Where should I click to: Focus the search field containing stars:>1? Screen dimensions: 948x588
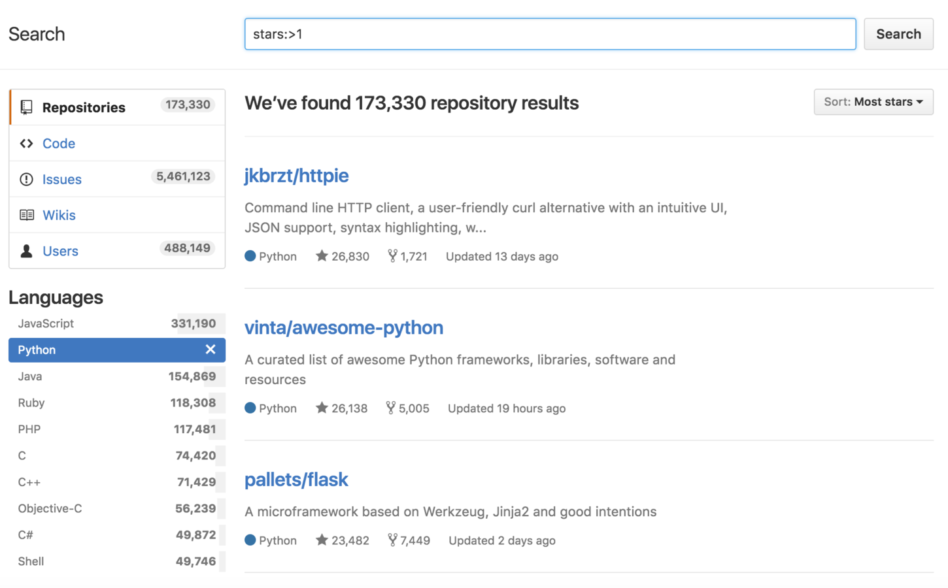click(x=550, y=34)
